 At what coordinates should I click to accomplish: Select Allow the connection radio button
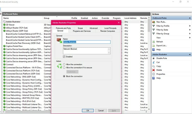64,64
